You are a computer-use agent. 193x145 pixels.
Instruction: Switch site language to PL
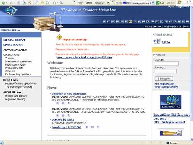coord(166,22)
